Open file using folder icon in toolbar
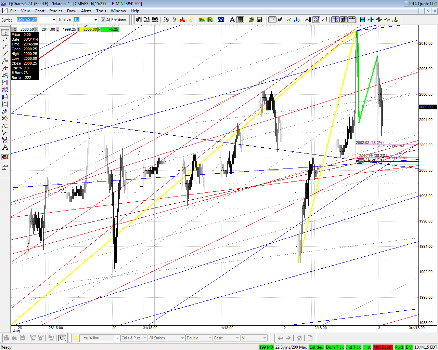Screen dimensions: 438x350 tap(252, 20)
